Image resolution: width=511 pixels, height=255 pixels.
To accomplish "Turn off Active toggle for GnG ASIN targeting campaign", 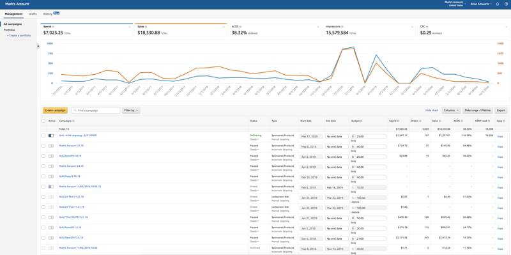I will [51, 135].
